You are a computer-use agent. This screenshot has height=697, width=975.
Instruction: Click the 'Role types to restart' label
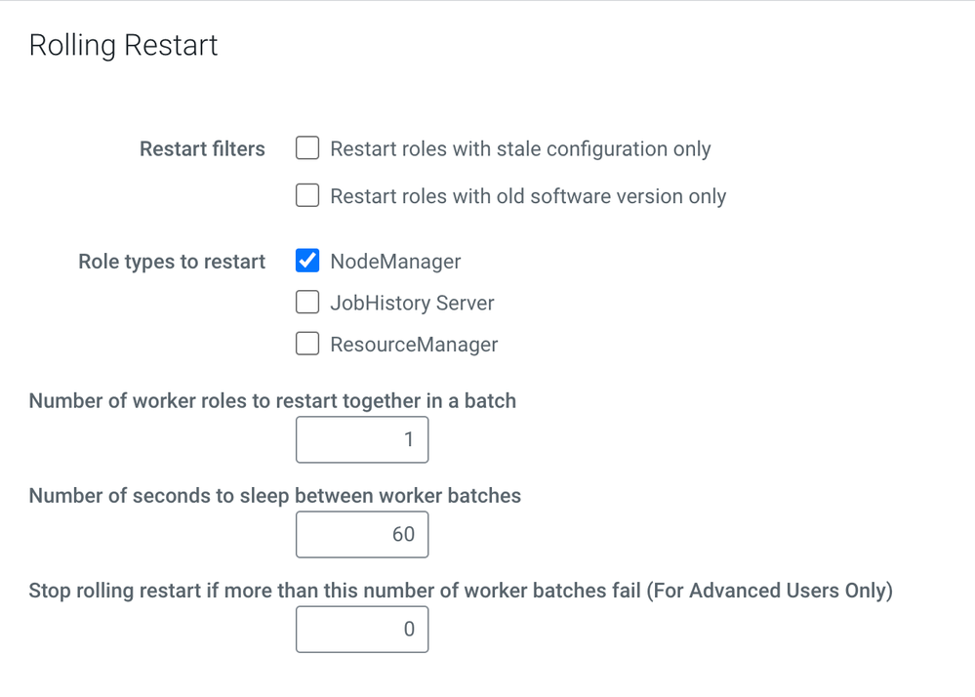click(172, 262)
